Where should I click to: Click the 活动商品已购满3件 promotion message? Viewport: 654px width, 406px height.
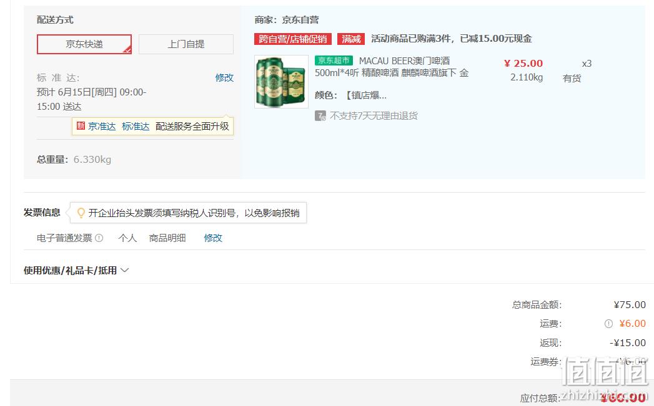pyautogui.click(x=451, y=39)
